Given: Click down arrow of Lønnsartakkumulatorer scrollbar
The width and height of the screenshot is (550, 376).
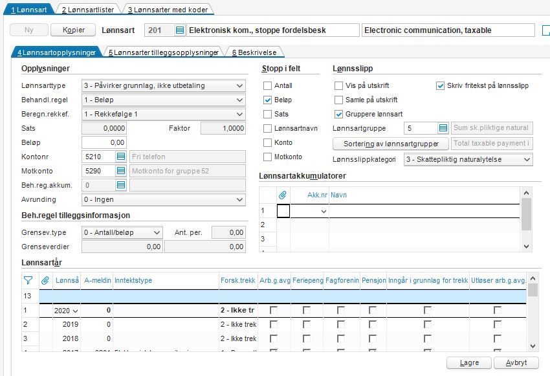Looking at the screenshot, I should 526,247.
